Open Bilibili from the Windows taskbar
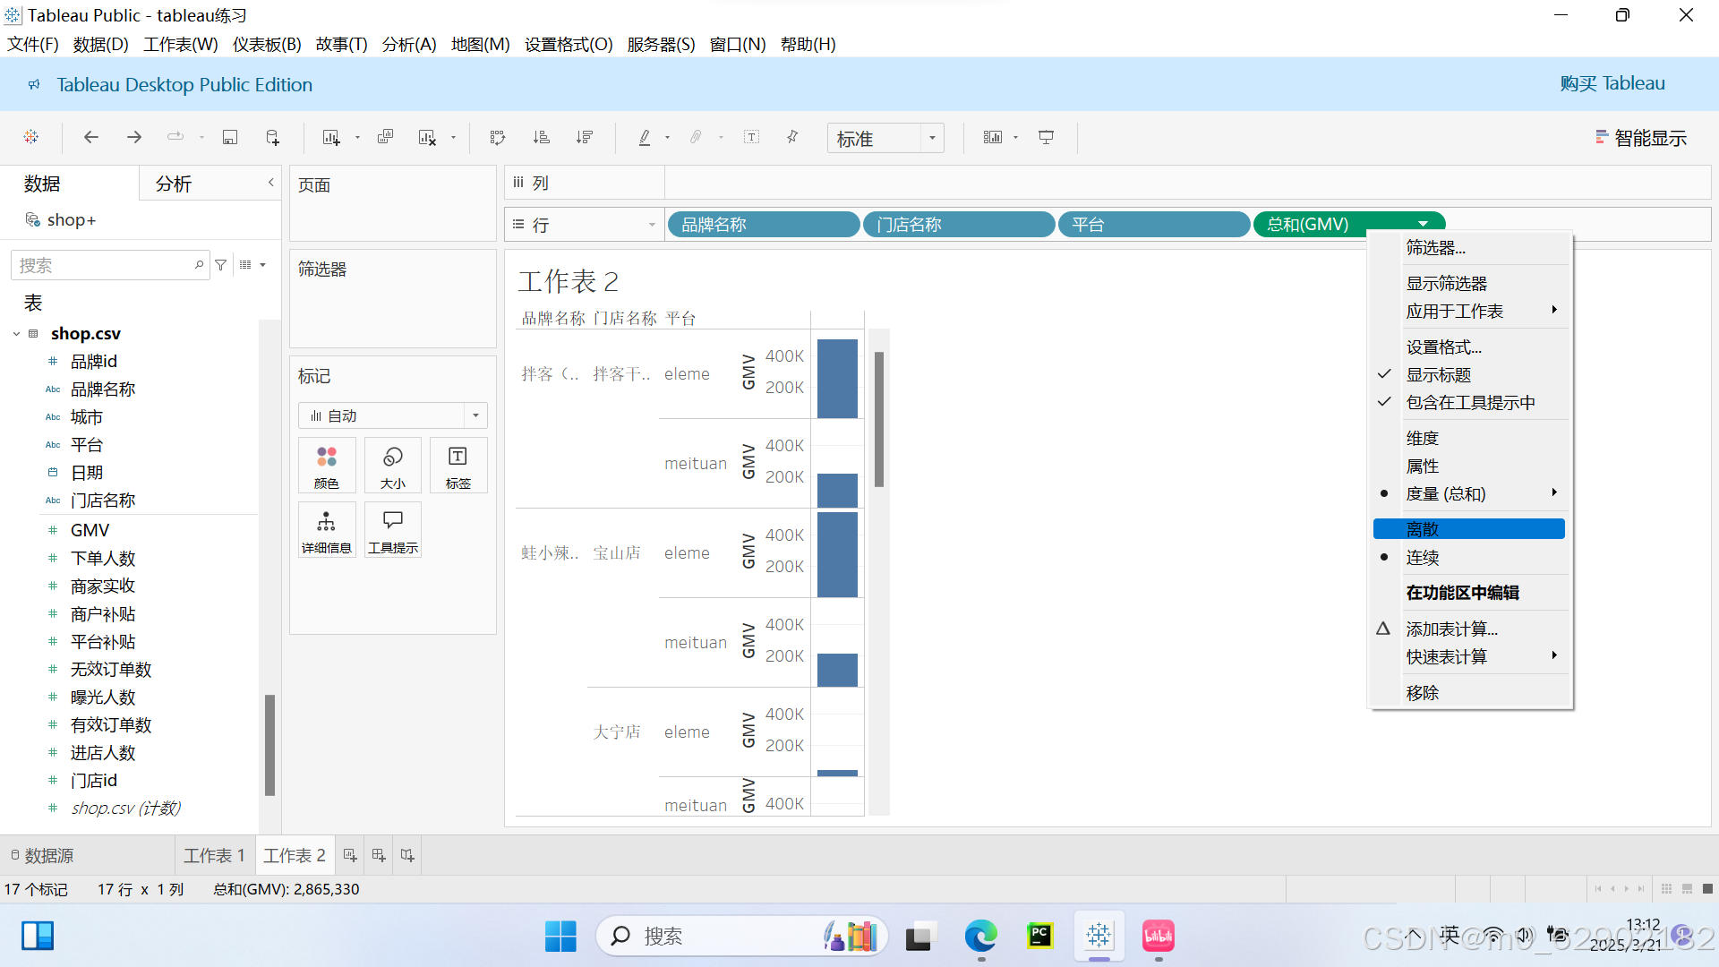Screen dimensions: 1719x967 coord(1158,937)
